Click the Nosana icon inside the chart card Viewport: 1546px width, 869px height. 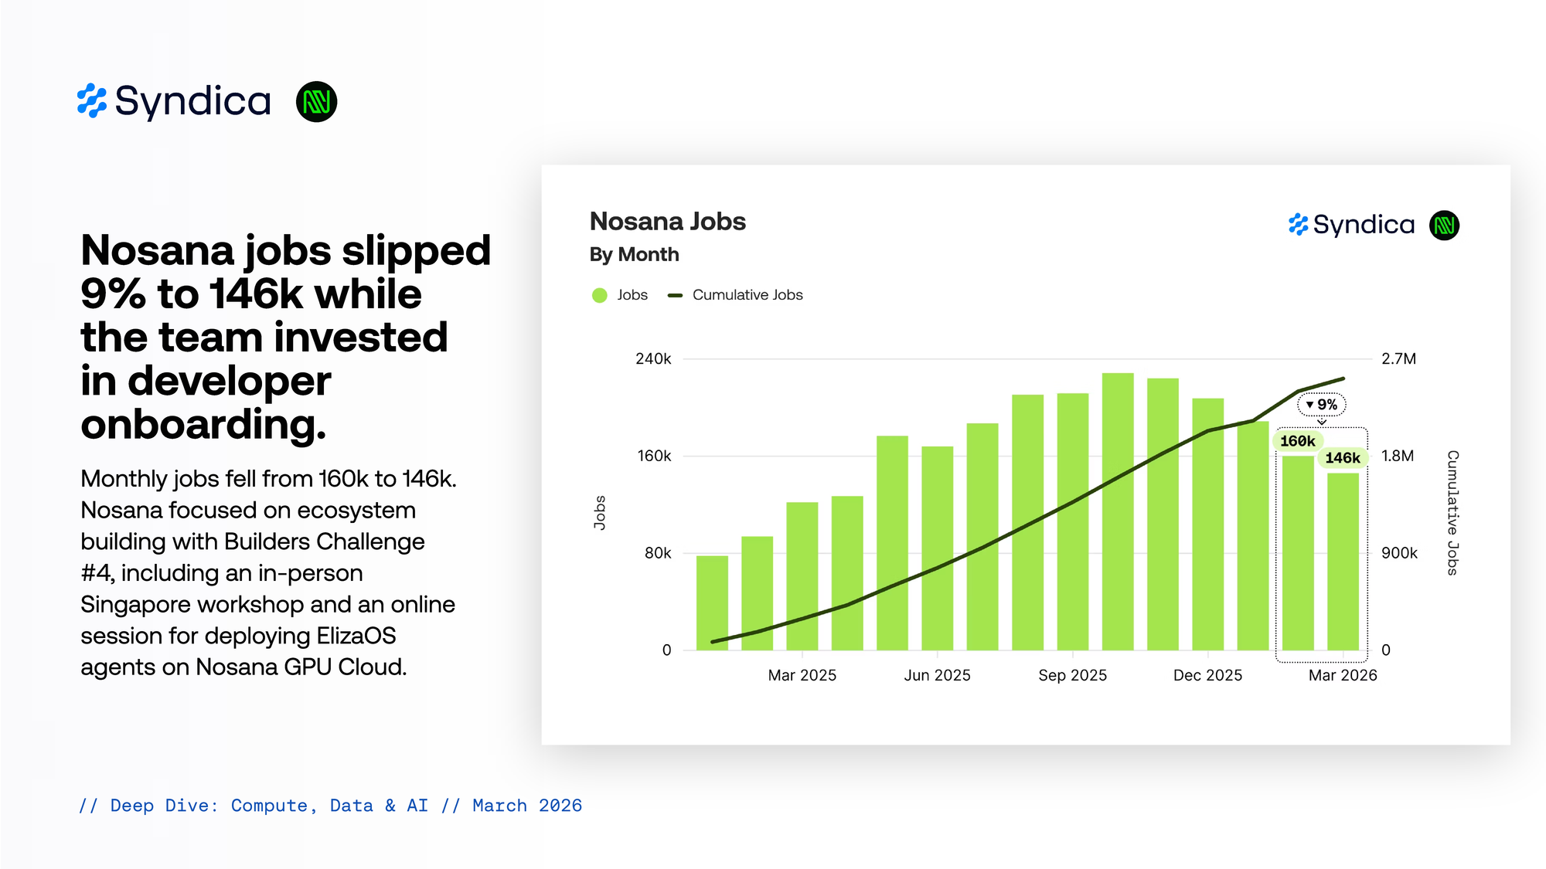pos(1444,226)
